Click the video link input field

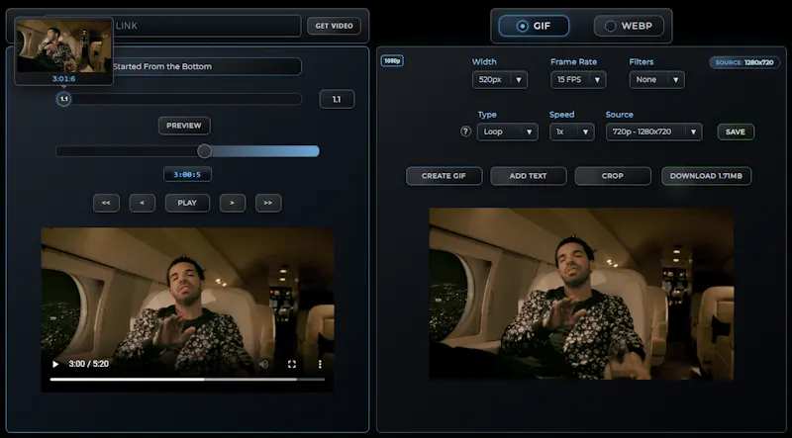[207, 26]
